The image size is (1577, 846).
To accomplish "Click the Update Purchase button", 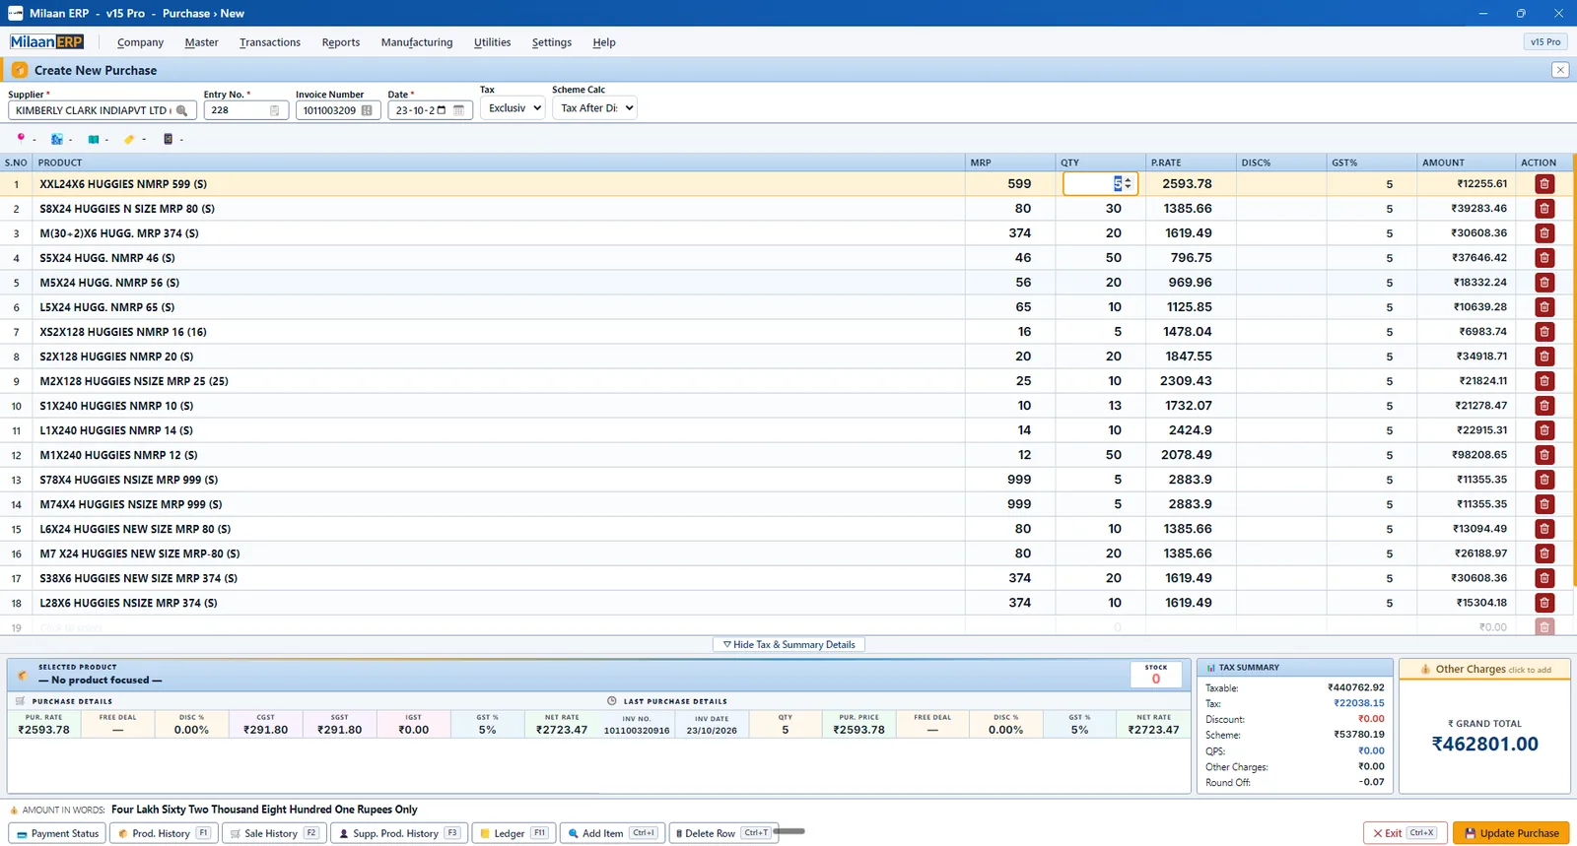I will 1511,833.
